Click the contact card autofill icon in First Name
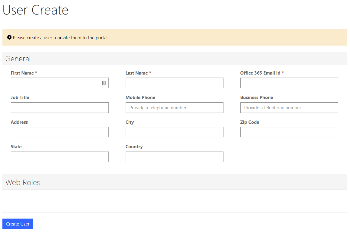The width and height of the screenshot is (350, 240). tap(104, 83)
